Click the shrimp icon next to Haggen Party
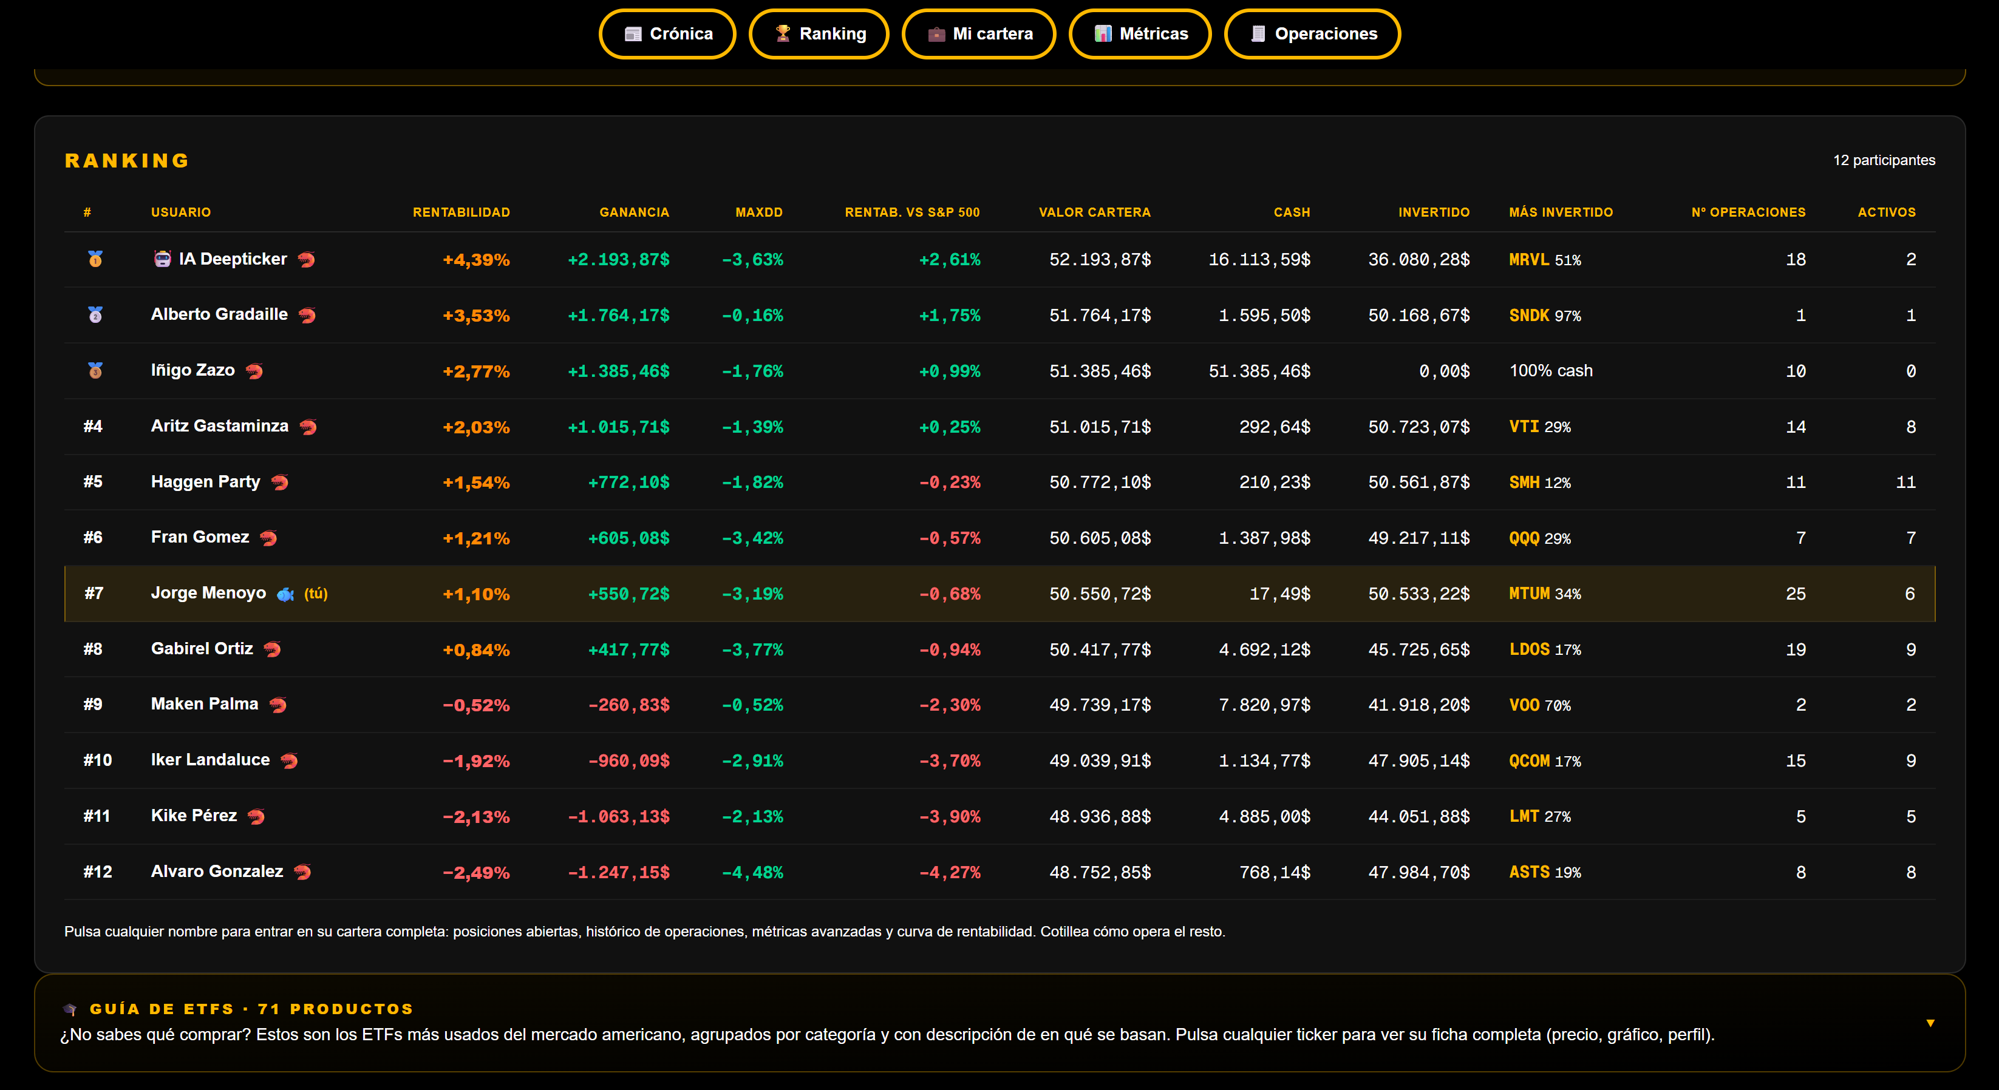The width and height of the screenshot is (1999, 1090). tap(280, 482)
